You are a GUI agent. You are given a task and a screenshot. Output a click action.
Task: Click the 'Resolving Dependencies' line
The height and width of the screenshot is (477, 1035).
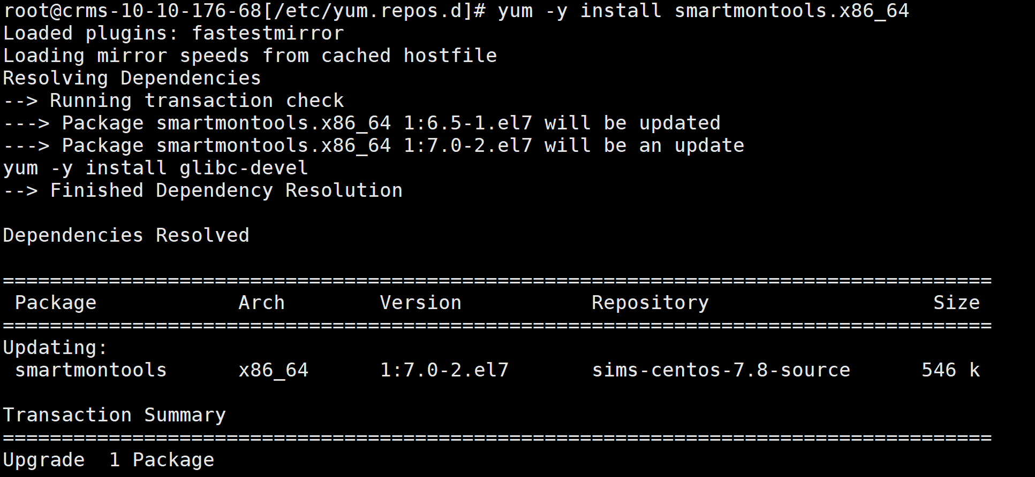pos(132,79)
